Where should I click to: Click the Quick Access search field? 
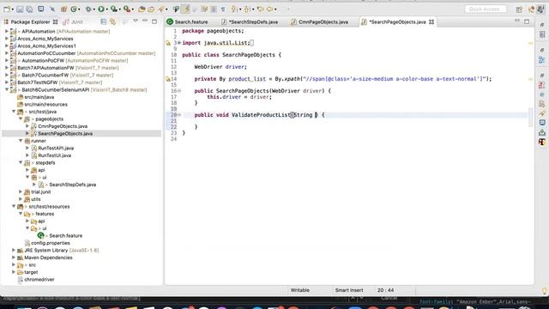486,9
